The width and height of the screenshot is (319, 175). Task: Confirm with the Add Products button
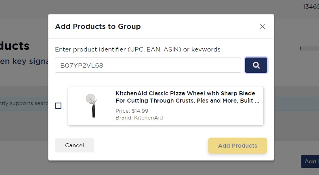click(237, 146)
